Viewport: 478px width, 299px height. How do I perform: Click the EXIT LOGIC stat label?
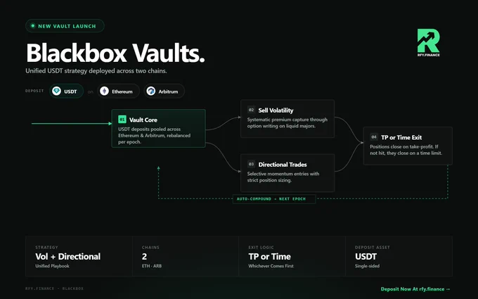coord(261,248)
